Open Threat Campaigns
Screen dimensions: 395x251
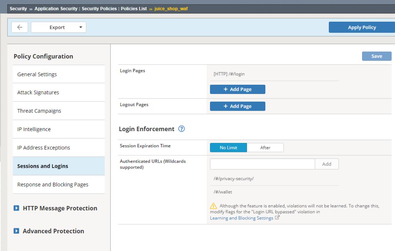[x=59, y=111]
